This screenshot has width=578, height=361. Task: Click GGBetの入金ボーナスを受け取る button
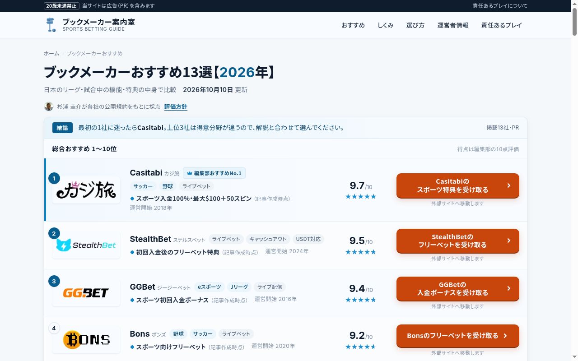coord(458,288)
